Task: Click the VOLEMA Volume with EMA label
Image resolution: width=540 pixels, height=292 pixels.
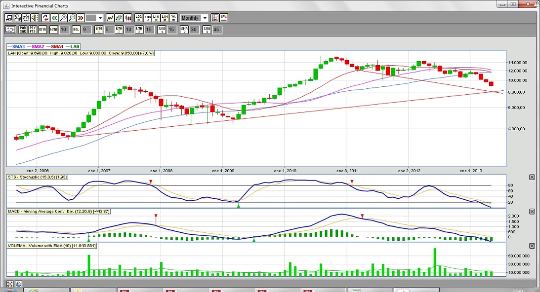Action: click(x=52, y=246)
